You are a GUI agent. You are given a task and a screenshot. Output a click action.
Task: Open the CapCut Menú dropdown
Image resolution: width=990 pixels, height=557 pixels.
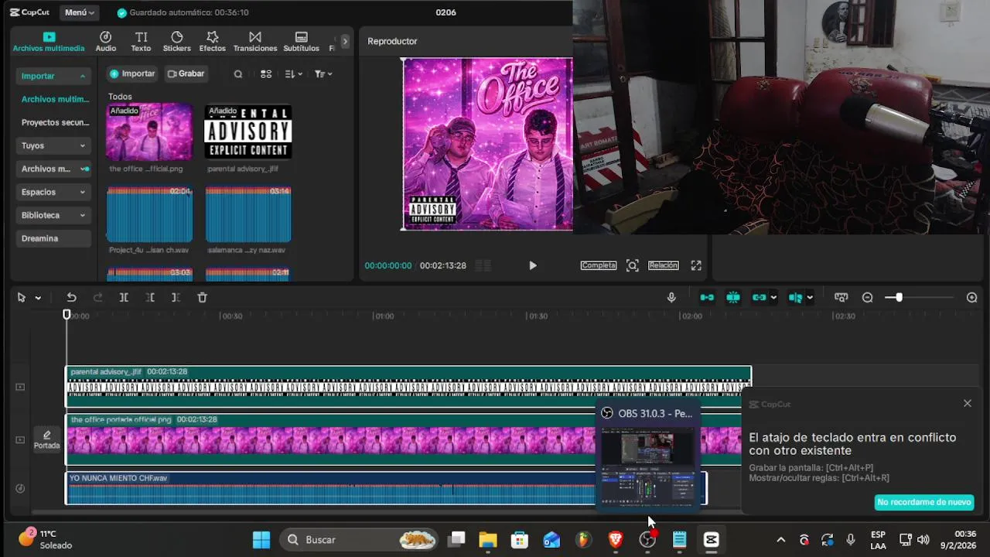80,12
